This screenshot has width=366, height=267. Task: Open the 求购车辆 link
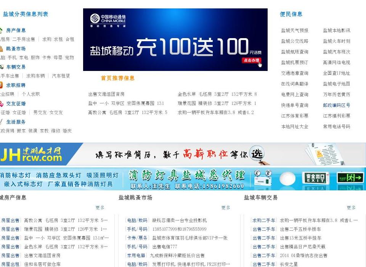coord(35,76)
